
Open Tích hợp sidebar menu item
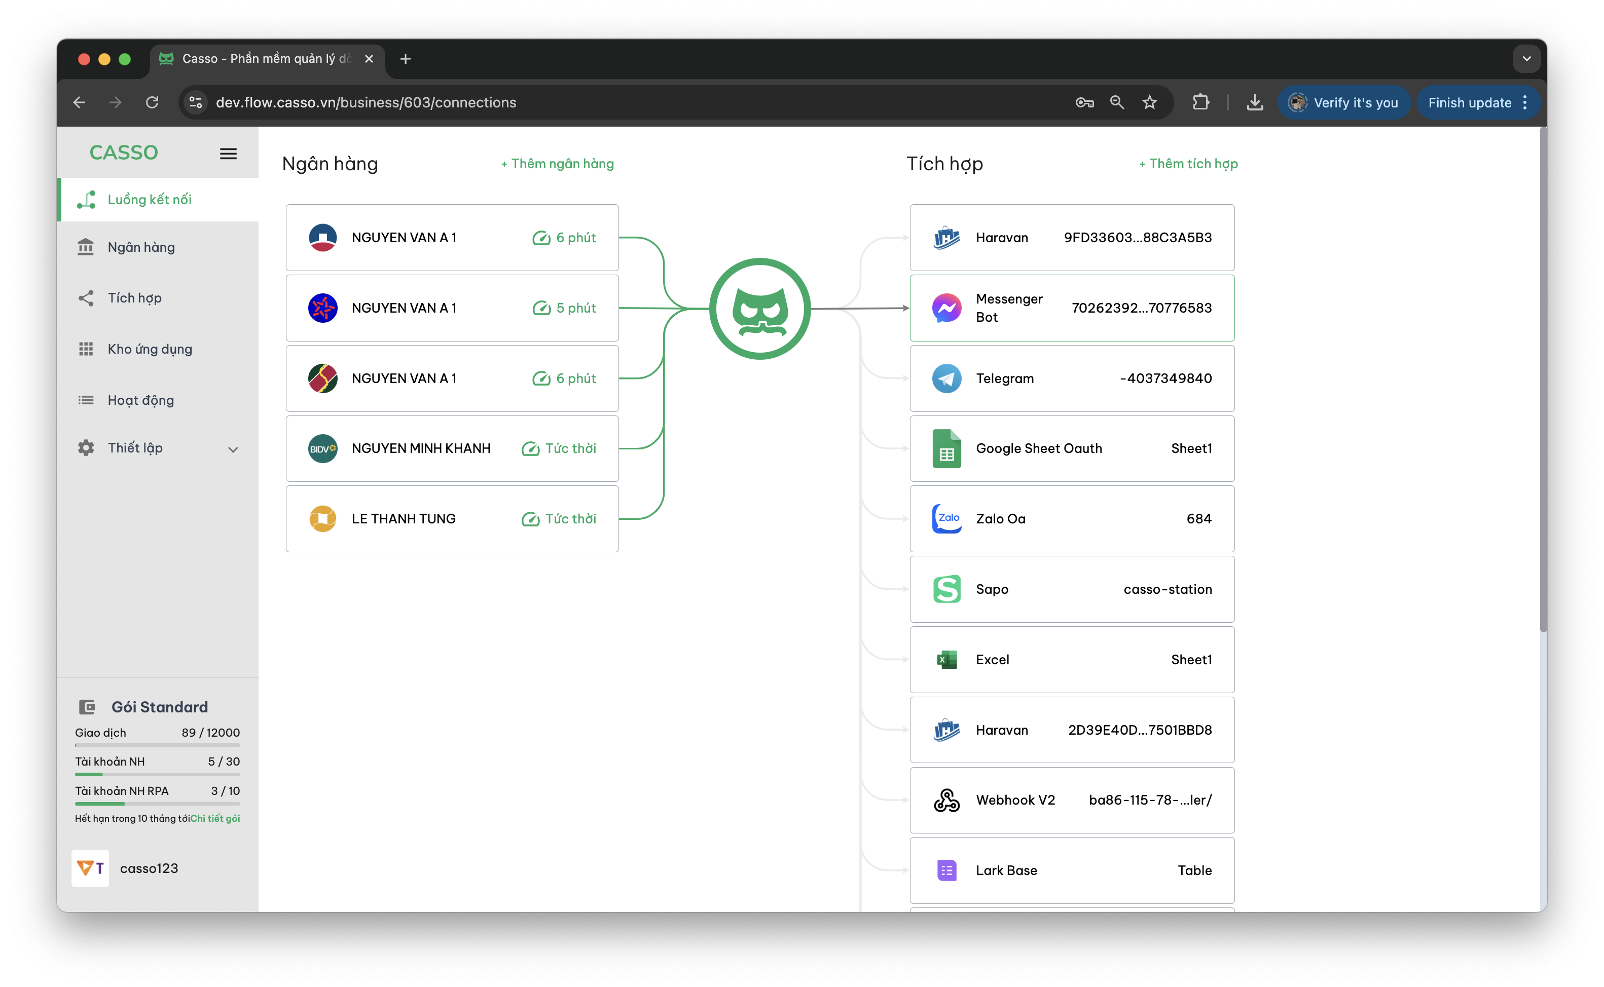pyautogui.click(x=158, y=298)
